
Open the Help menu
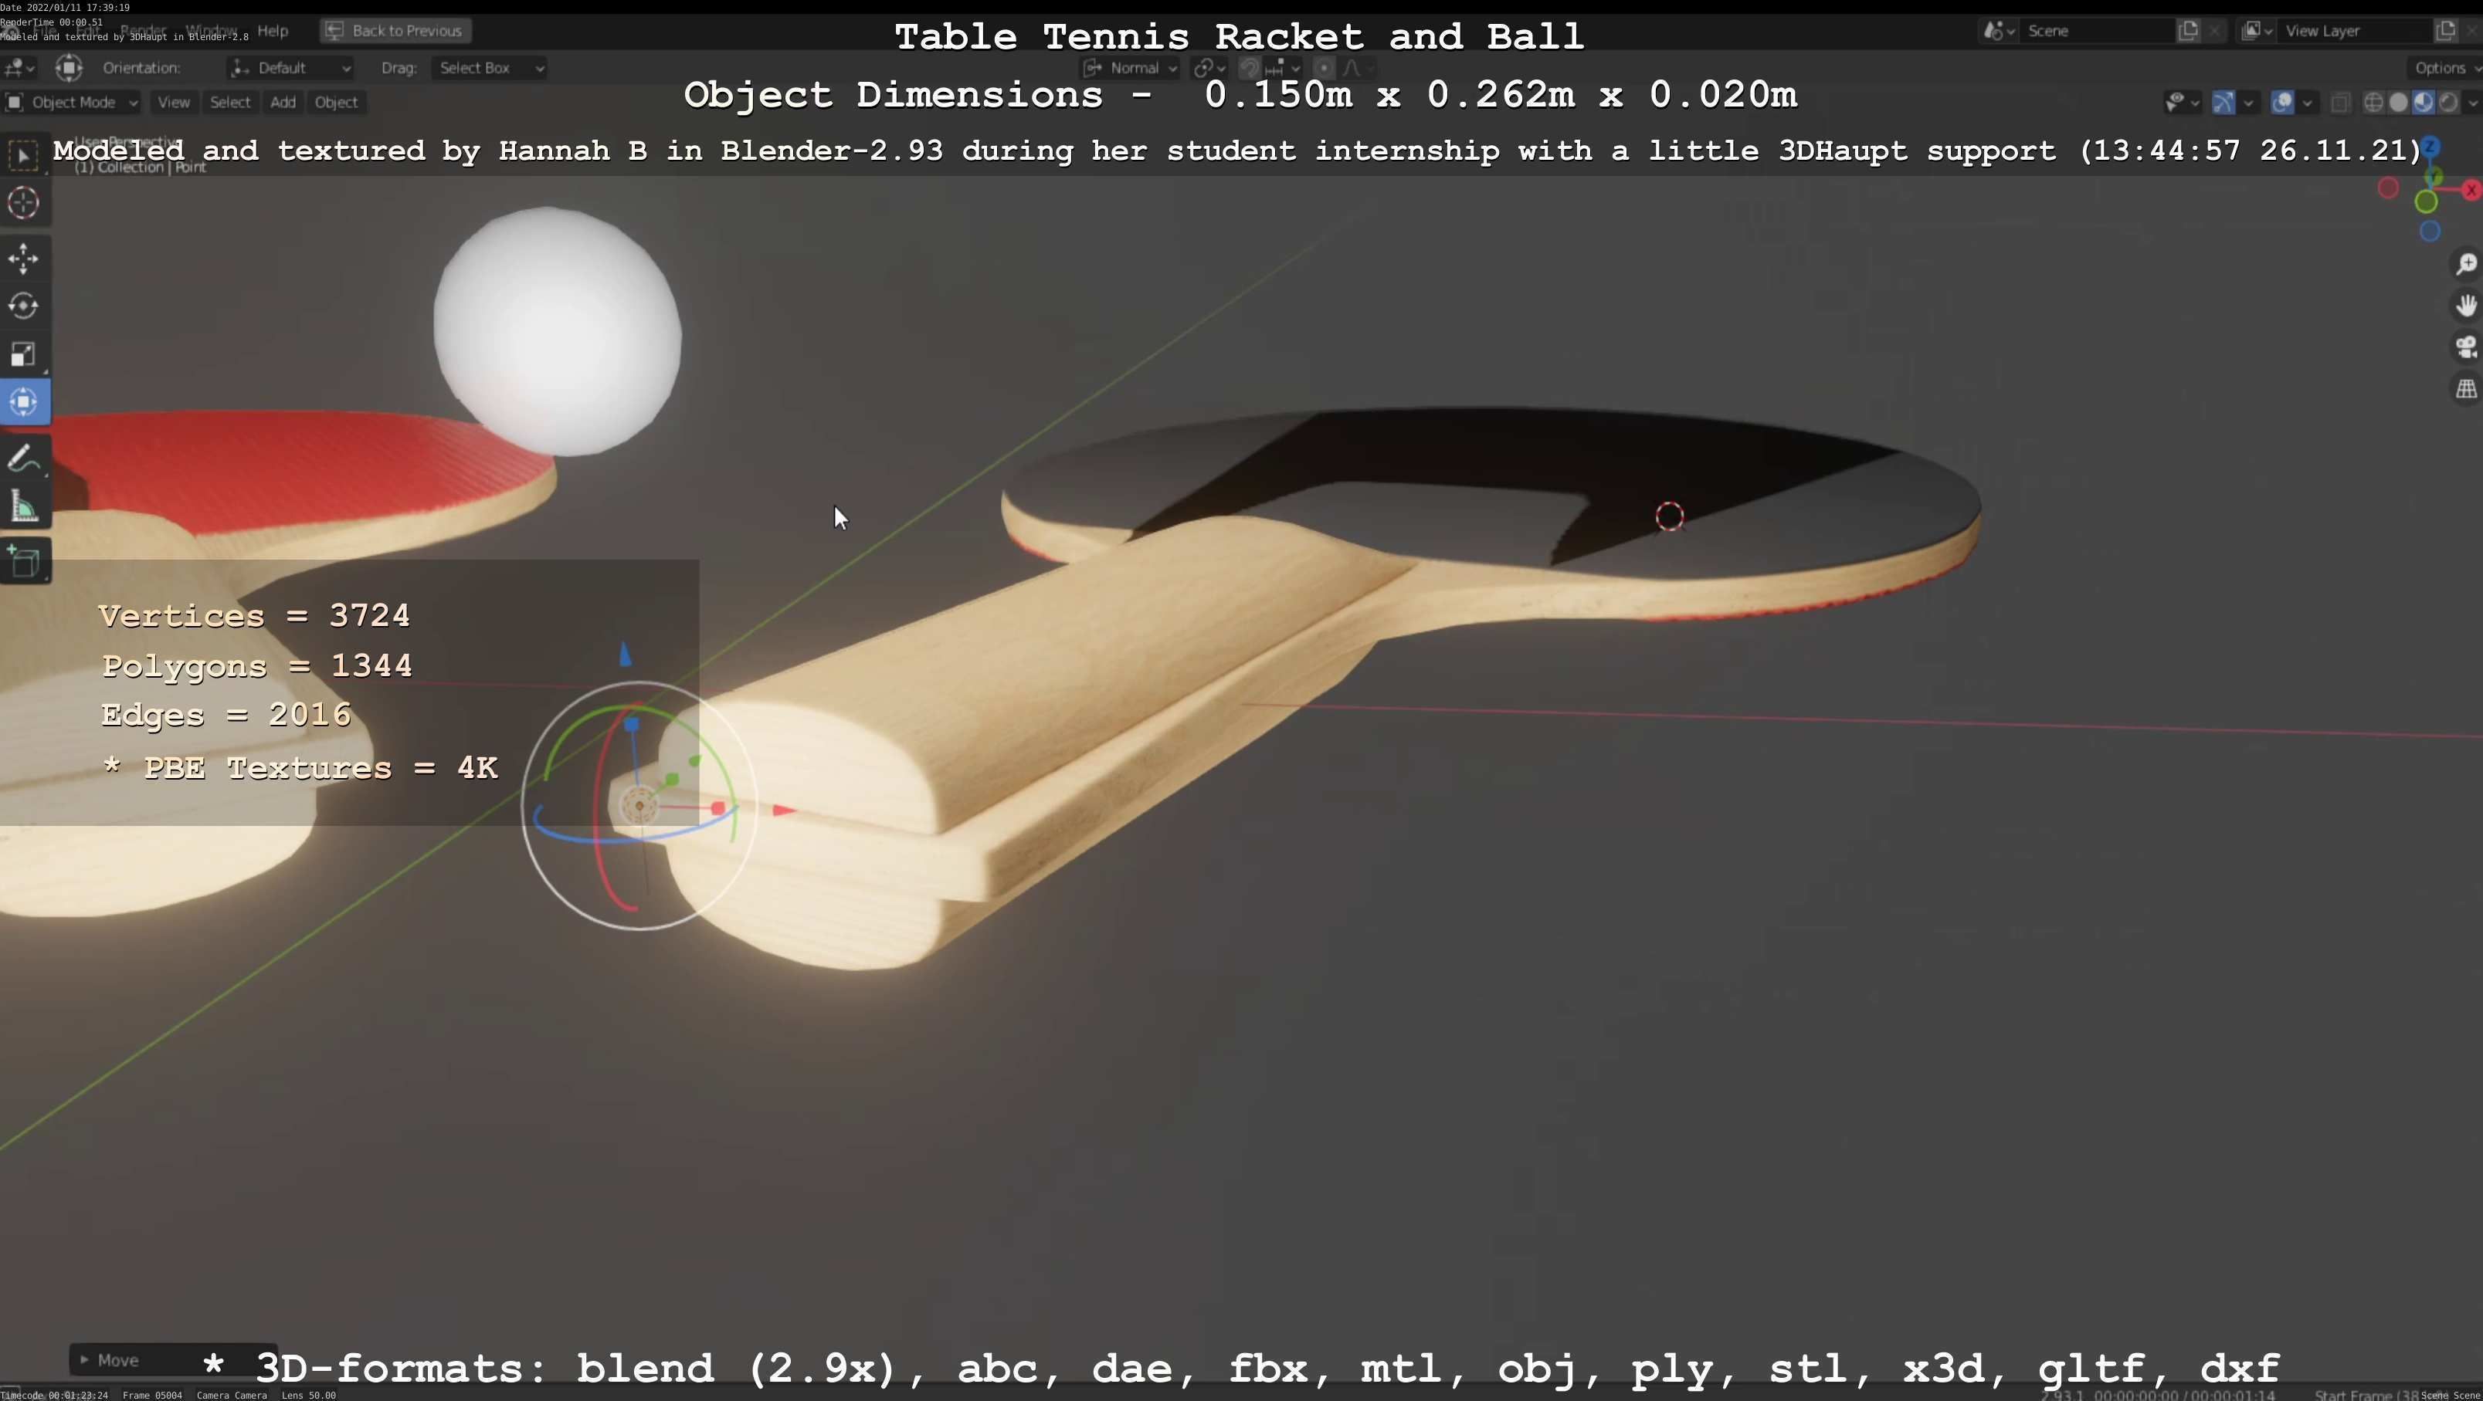click(x=273, y=31)
